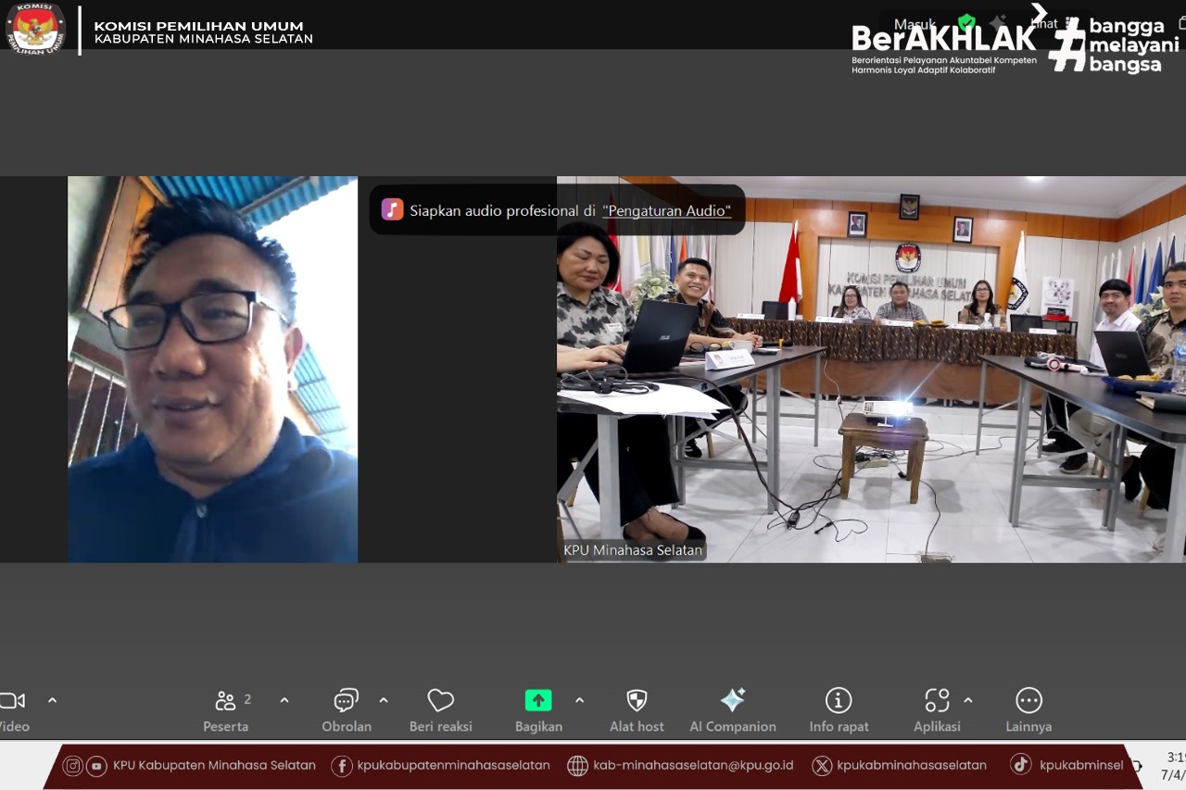Toggle the Video camera button
The image size is (1186, 790).
(x=13, y=701)
